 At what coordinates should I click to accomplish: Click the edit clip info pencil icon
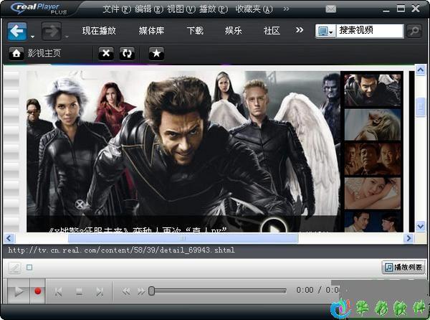(15, 268)
